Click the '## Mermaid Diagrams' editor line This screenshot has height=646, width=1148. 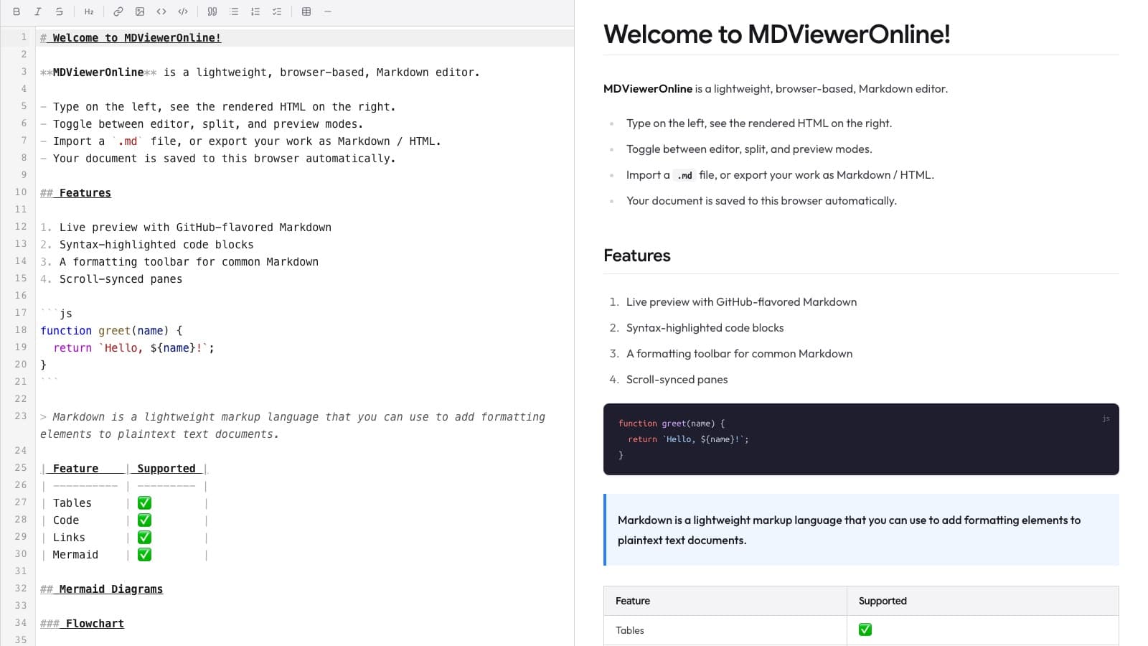(x=101, y=589)
